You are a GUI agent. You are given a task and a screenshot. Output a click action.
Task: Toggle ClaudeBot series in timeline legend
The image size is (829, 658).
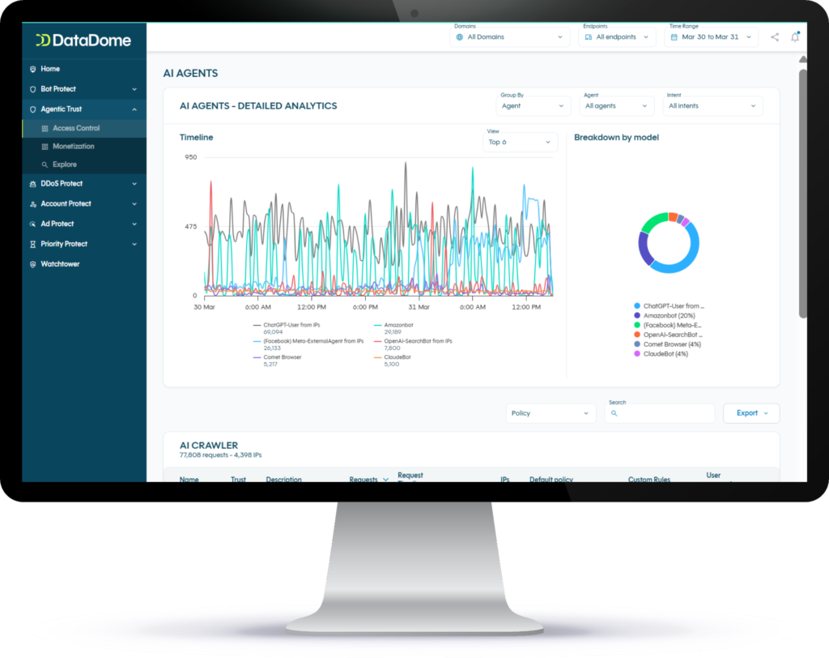tap(393, 361)
